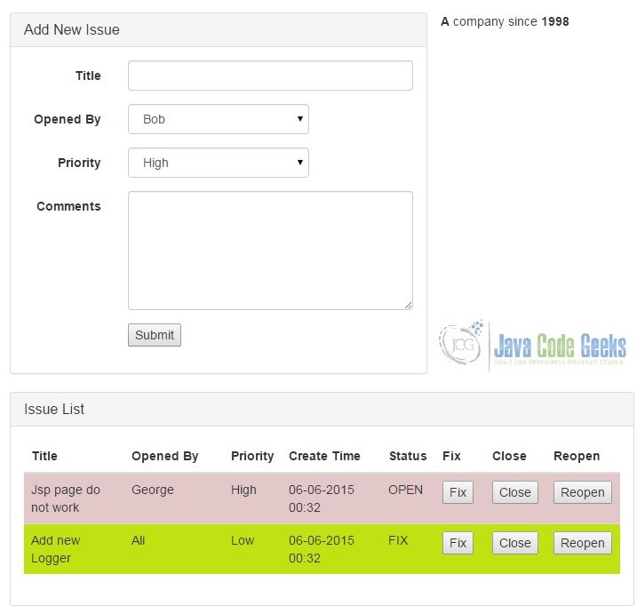Click the Java Code Geeks logo
Viewport: 637px width, 606px height.
(533, 346)
